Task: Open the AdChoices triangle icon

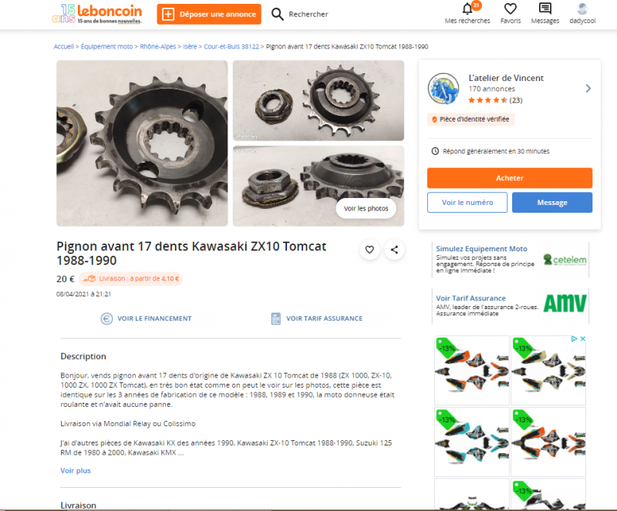Action: [574, 338]
